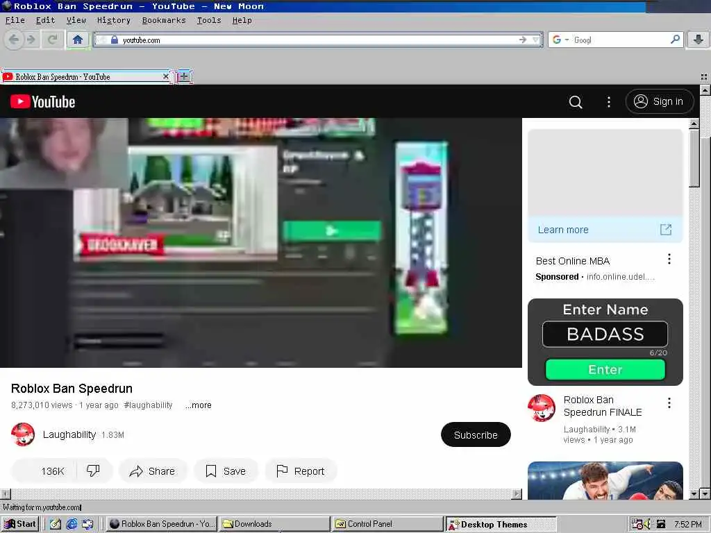Open the browser Home page icon
711x533 pixels.
pyautogui.click(x=78, y=40)
